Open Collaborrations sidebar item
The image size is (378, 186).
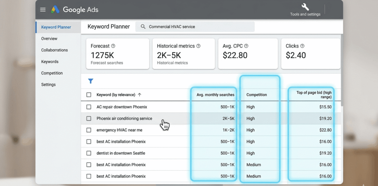point(55,50)
